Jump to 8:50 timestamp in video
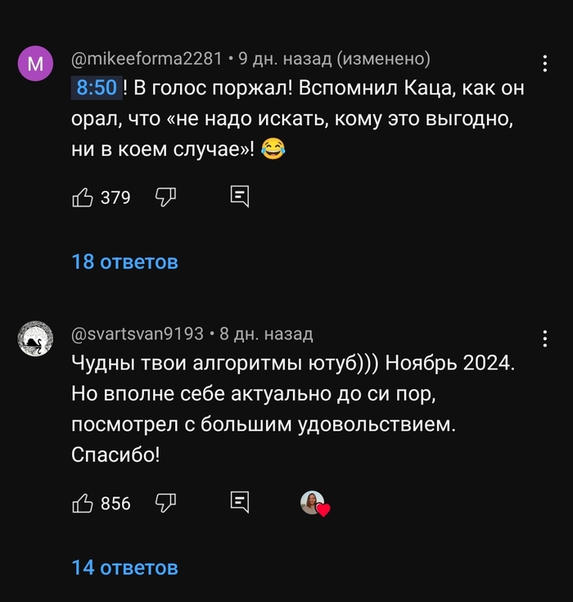The image size is (573, 602). (x=97, y=88)
